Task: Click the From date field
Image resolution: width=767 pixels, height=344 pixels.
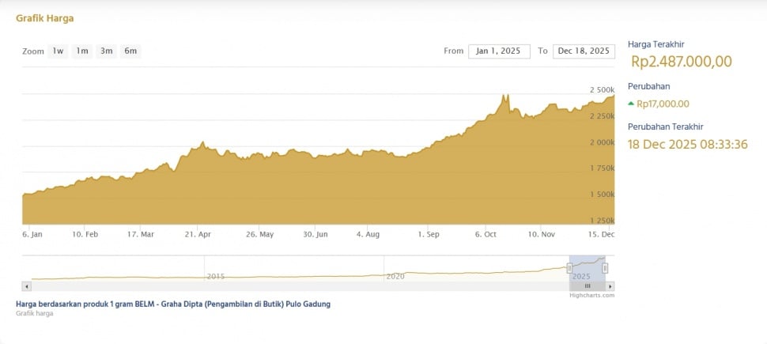Action: click(499, 51)
